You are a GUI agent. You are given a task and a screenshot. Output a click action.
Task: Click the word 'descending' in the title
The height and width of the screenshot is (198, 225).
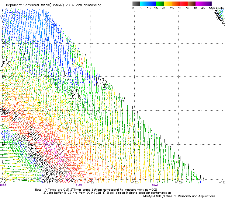pyautogui.click(x=92, y=5)
